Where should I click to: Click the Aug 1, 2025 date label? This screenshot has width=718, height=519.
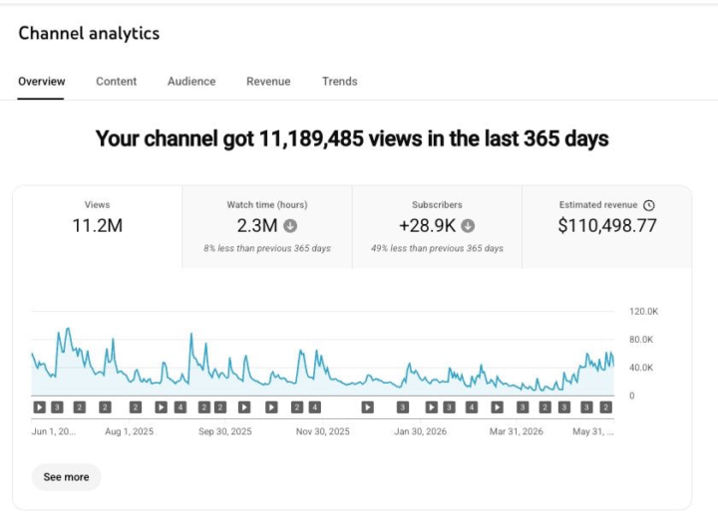[x=129, y=431]
